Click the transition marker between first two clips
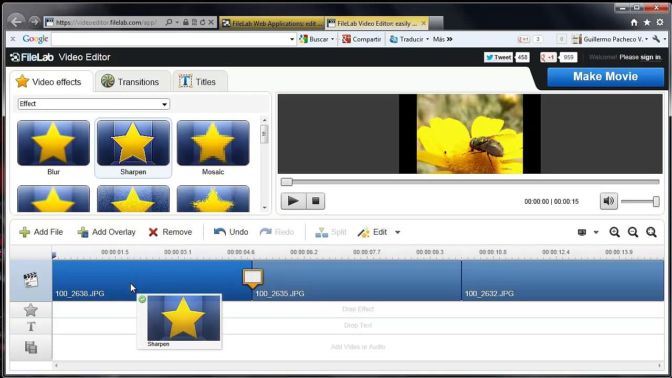672x378 pixels. click(x=253, y=278)
